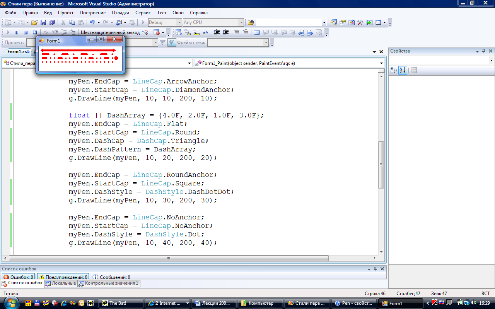Click the vertical scrollbar thumb in editor
The width and height of the screenshot is (495, 309).
381,165
